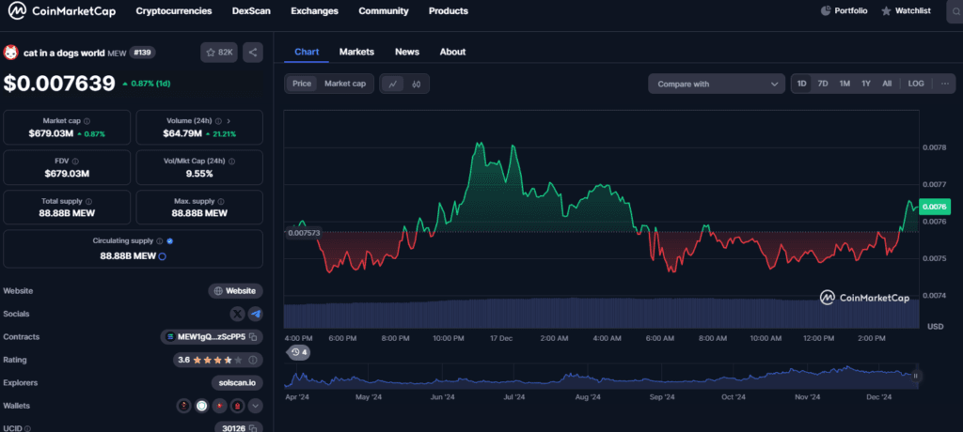Show the Rating info icon

coord(253,361)
